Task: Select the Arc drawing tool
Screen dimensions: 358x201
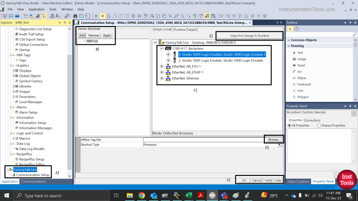Action: pyautogui.click(x=299, y=72)
